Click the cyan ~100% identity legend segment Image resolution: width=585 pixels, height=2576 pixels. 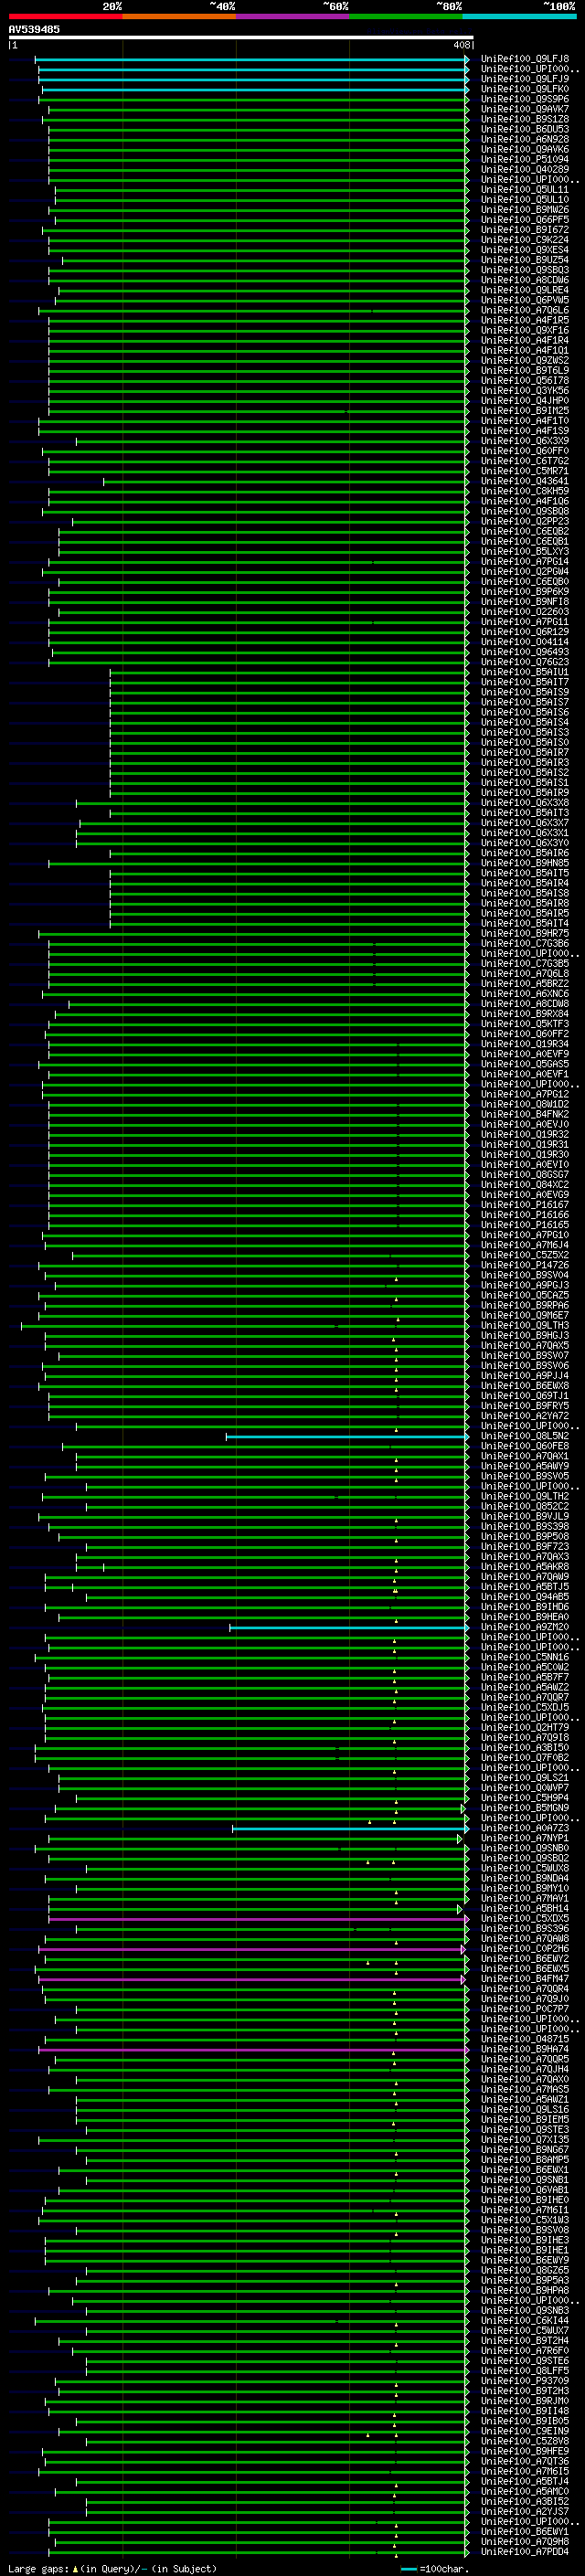coord(519,16)
